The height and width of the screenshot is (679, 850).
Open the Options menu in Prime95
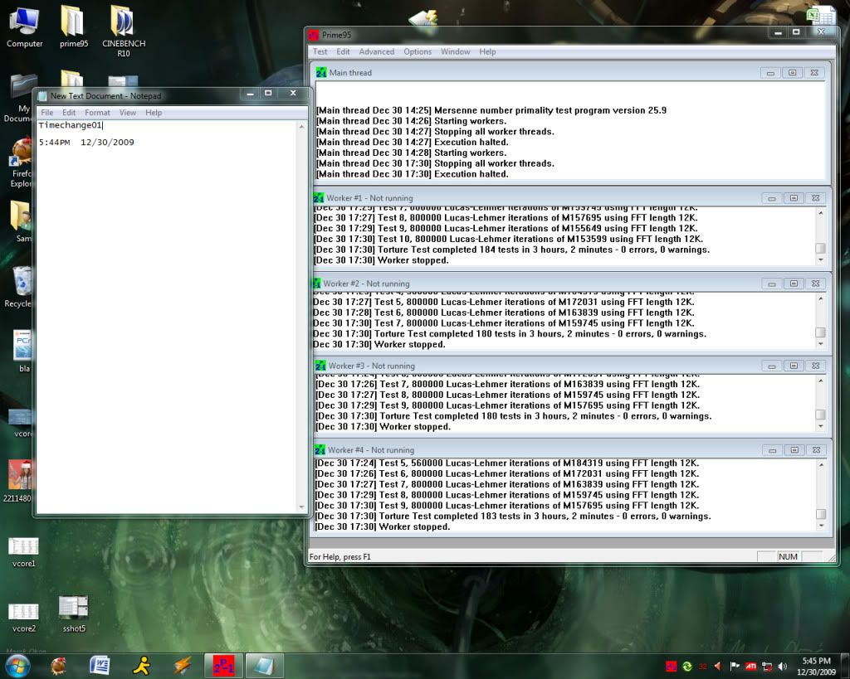(418, 51)
